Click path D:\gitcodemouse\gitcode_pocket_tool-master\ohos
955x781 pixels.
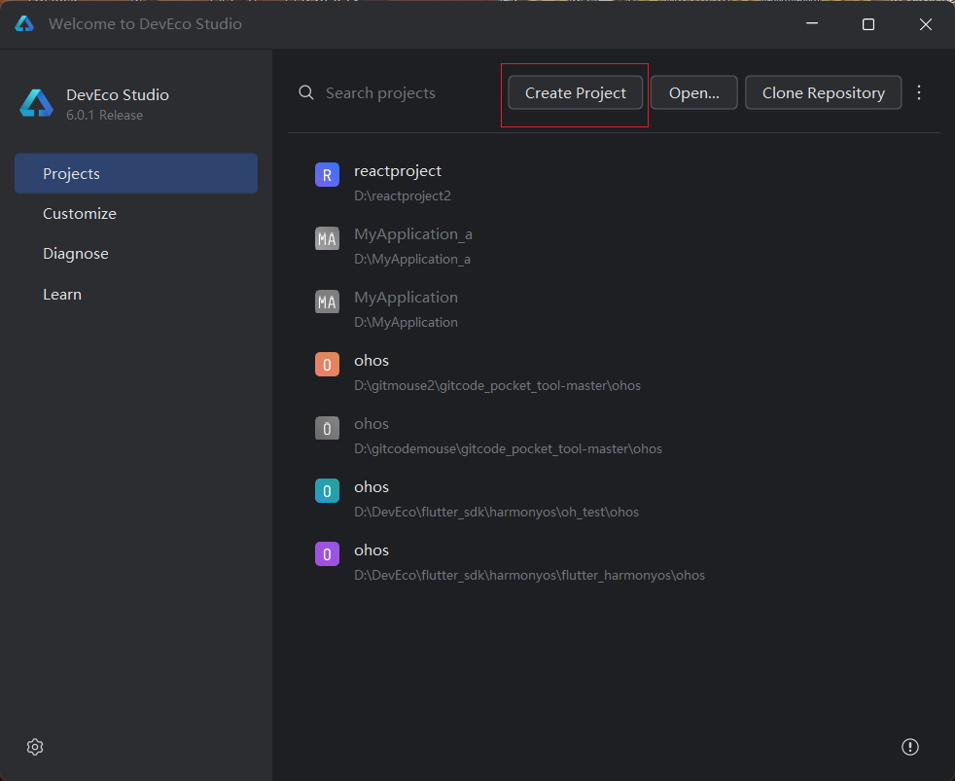tap(508, 449)
